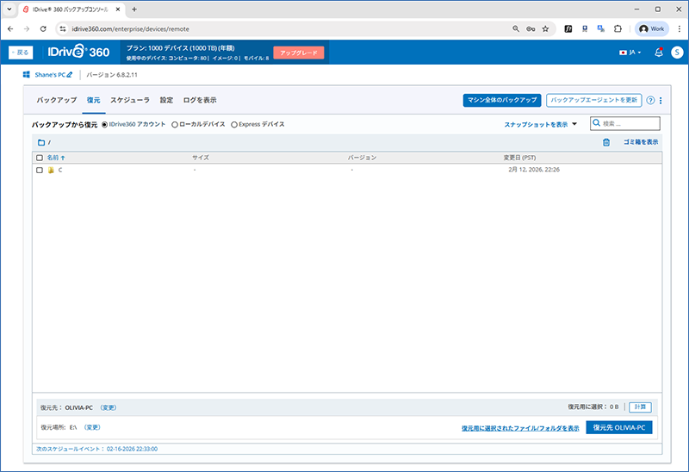Image resolution: width=689 pixels, height=472 pixels.
Task: Click the マシン全体のバックアップ button
Action: pyautogui.click(x=500, y=100)
